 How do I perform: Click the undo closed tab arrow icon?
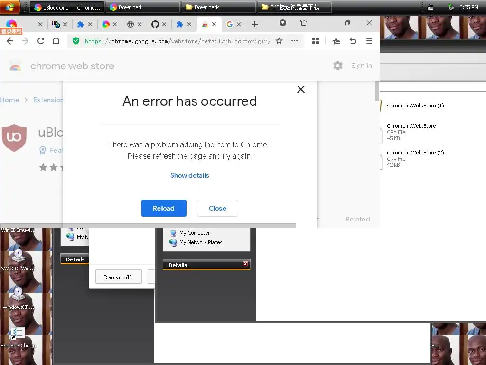[353, 41]
